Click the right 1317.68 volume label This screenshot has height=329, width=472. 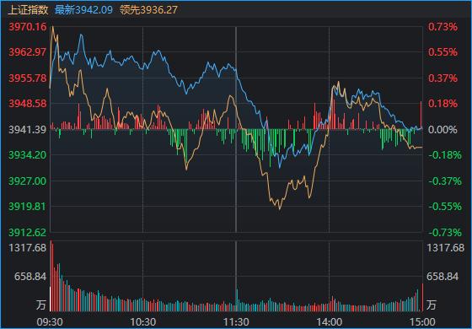coord(446,248)
